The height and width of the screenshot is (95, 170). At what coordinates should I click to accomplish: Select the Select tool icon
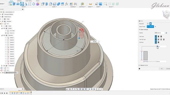(x=105, y=4)
